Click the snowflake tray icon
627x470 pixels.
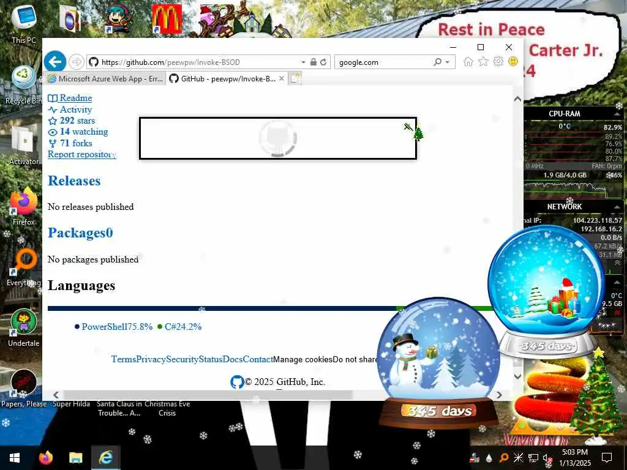coord(518,458)
